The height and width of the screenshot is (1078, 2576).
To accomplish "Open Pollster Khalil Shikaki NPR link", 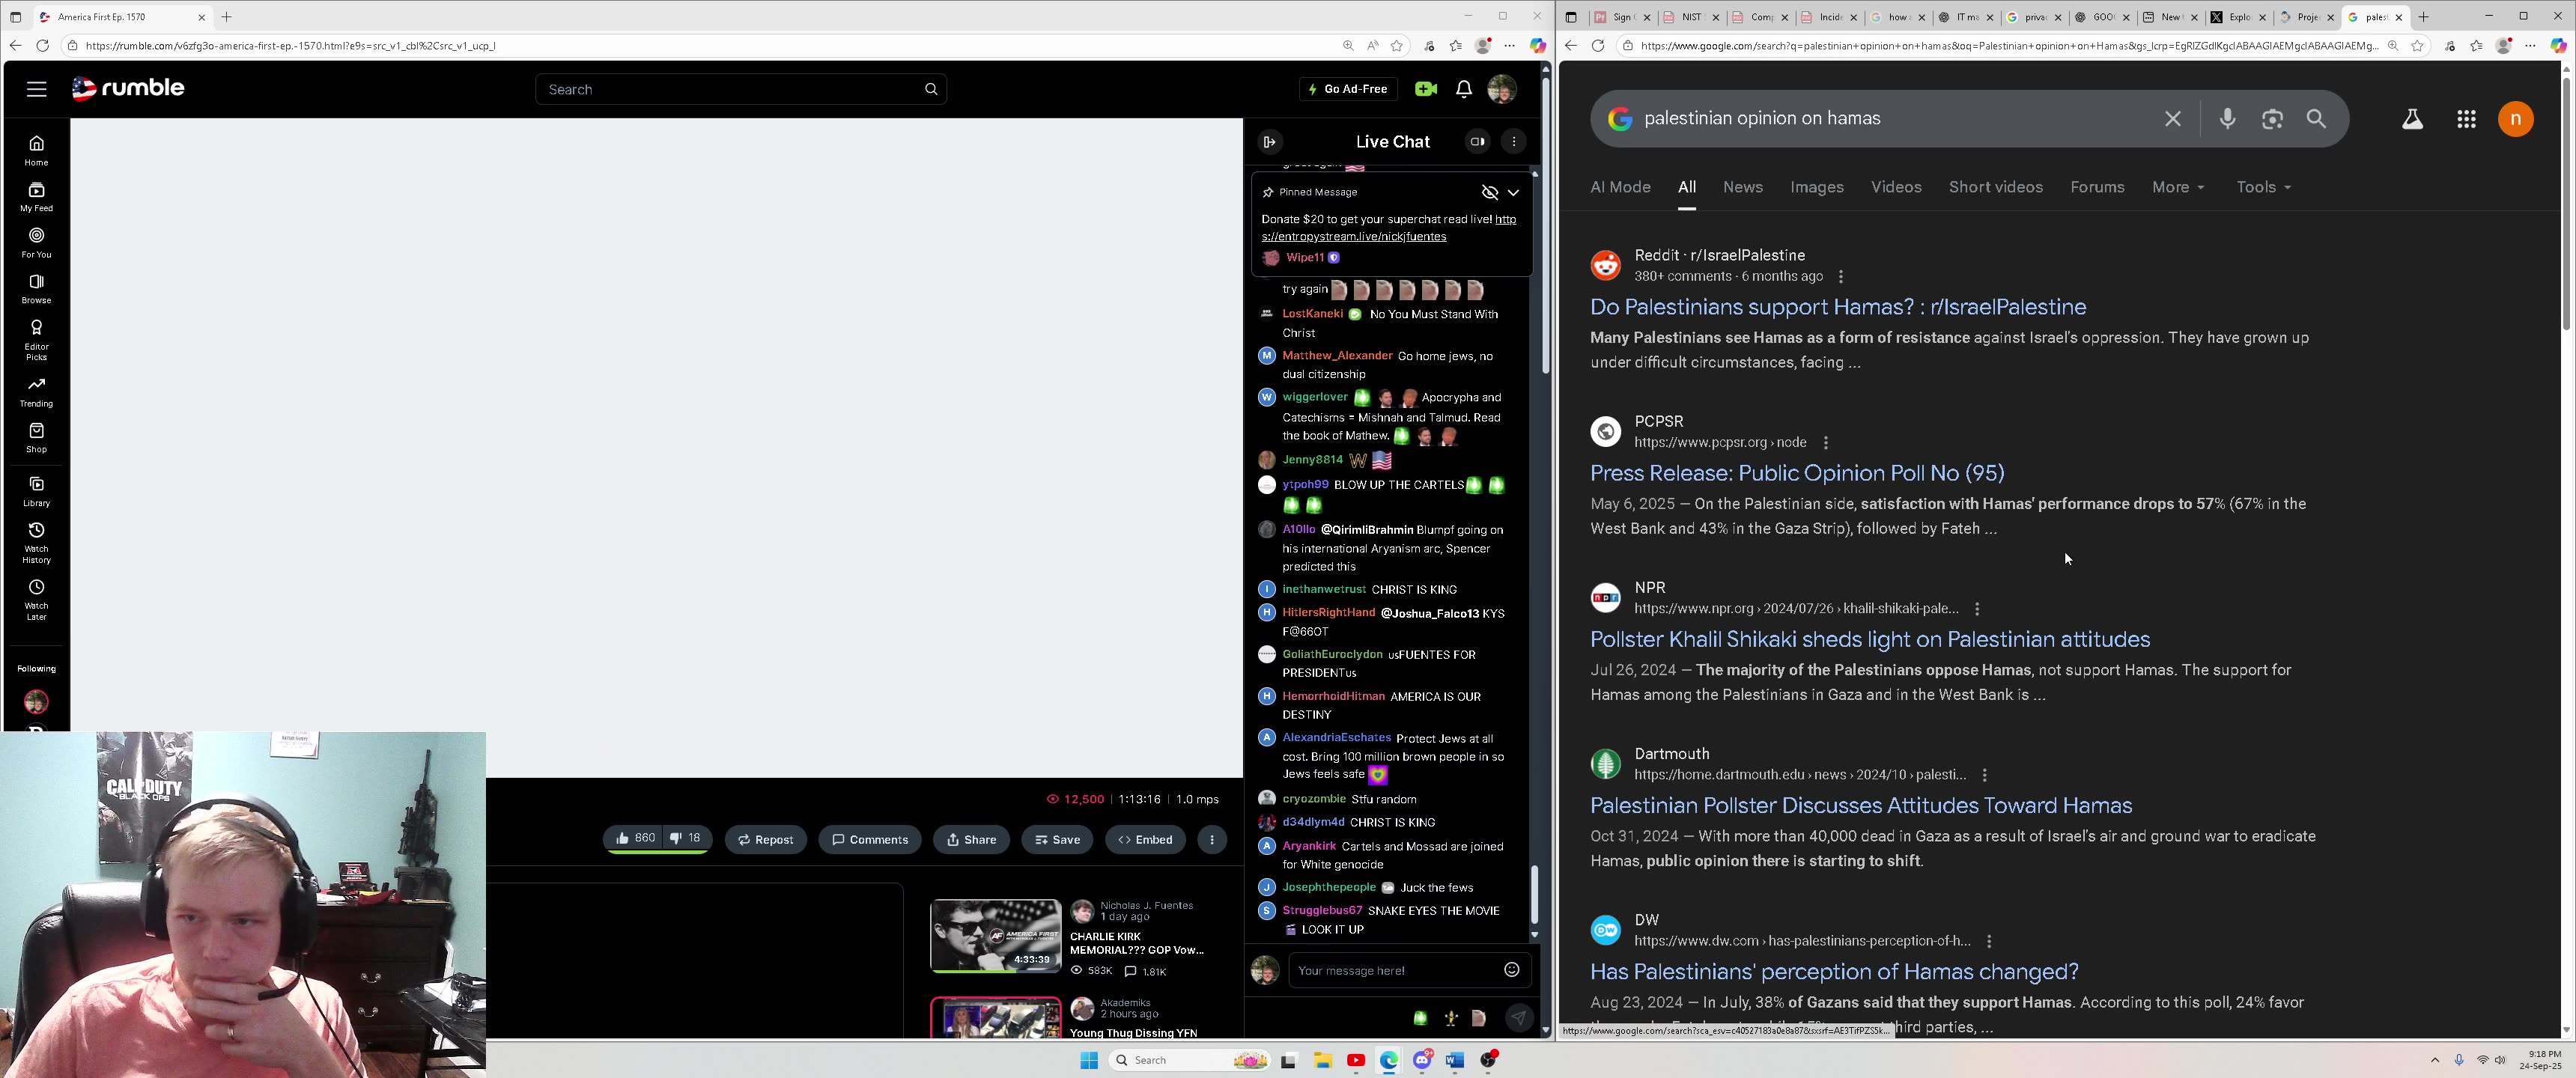I will click(x=1870, y=639).
